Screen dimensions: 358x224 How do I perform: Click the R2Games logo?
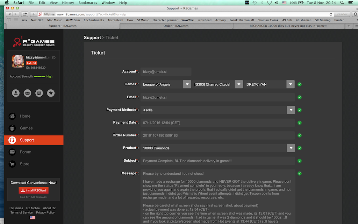(x=34, y=42)
